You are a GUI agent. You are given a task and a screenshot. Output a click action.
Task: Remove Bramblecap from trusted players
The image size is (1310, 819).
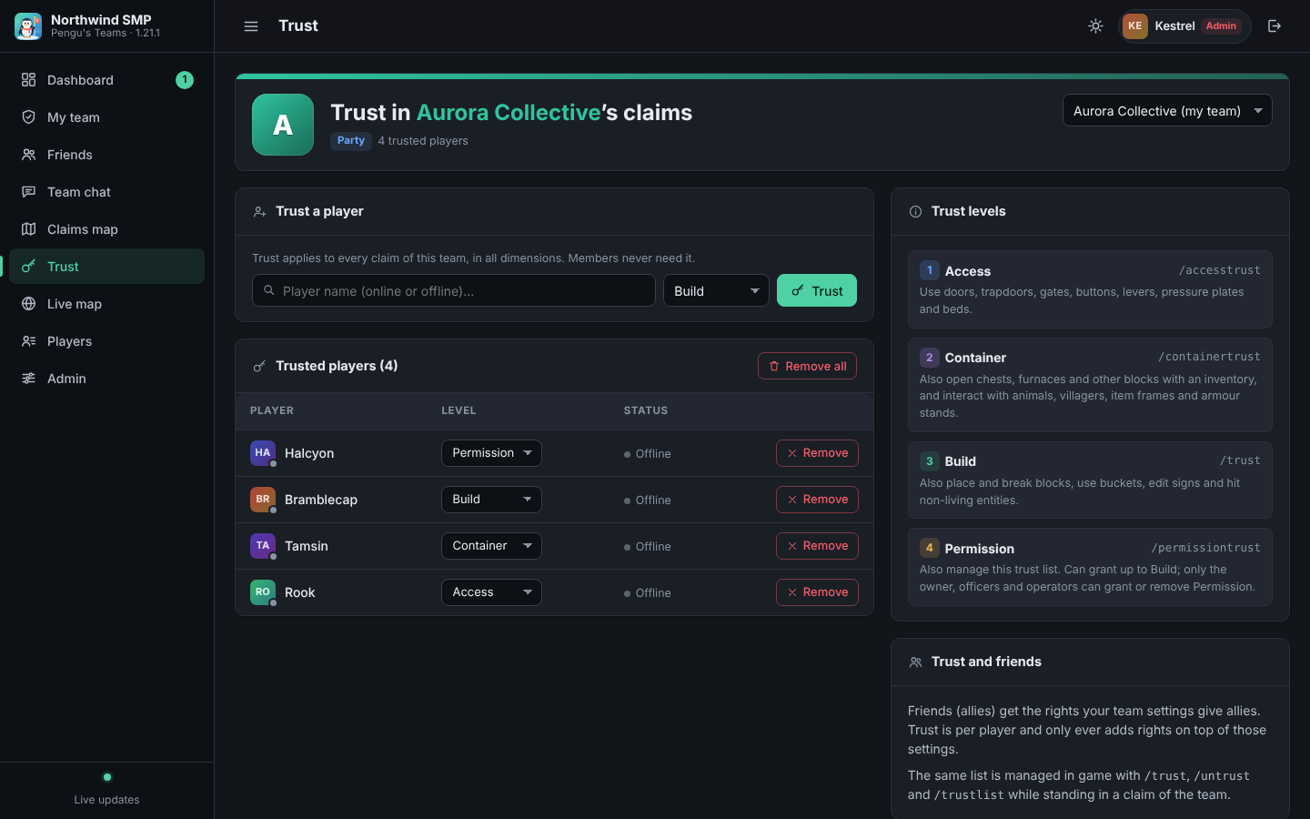click(x=817, y=500)
